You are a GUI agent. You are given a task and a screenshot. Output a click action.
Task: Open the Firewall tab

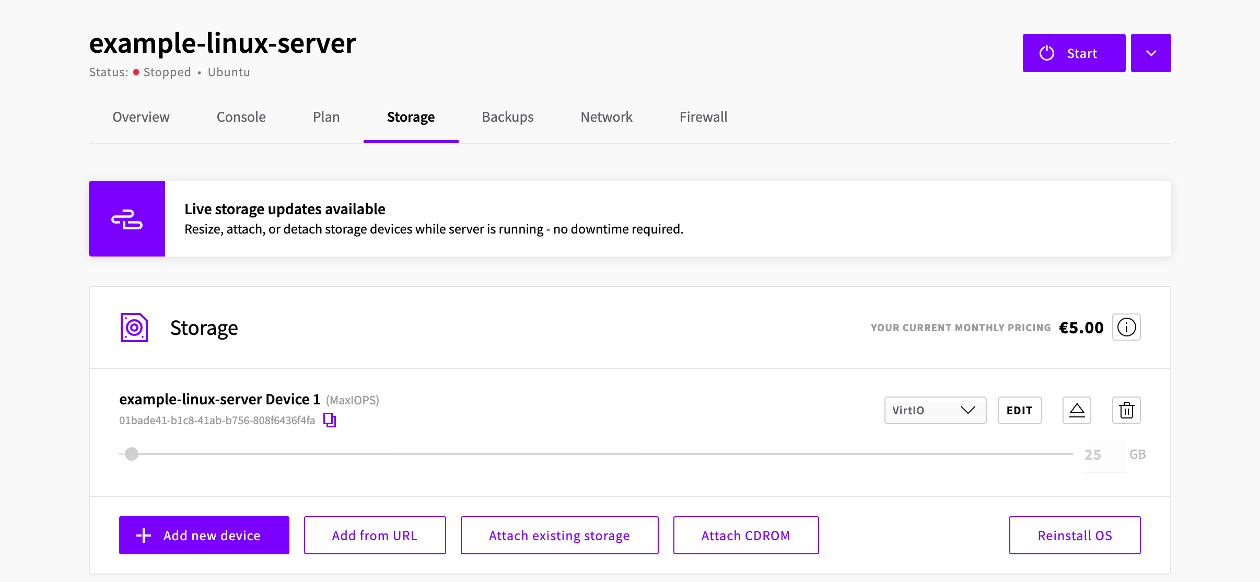[x=704, y=117]
